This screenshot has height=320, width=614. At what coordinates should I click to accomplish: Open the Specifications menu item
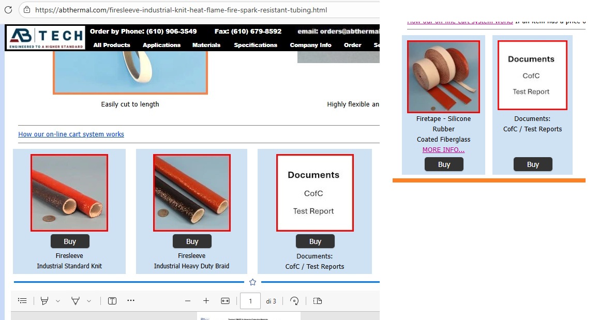click(x=256, y=45)
